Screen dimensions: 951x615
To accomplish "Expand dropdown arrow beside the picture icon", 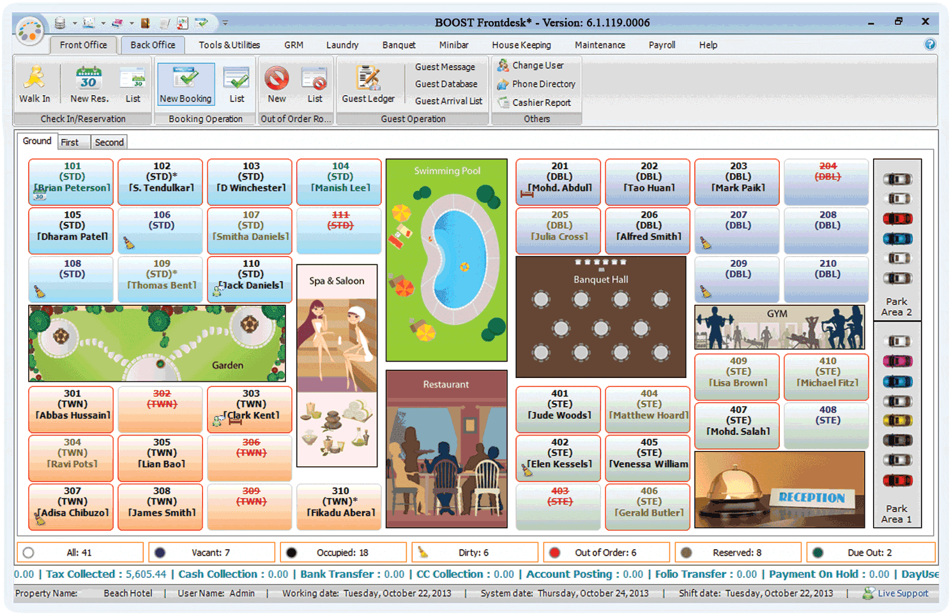I will [x=103, y=24].
